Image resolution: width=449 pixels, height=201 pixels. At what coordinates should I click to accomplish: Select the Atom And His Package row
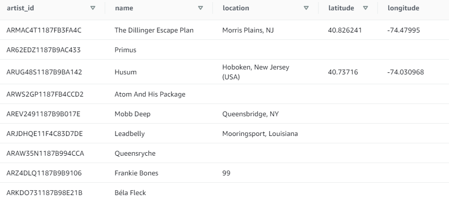coord(224,94)
